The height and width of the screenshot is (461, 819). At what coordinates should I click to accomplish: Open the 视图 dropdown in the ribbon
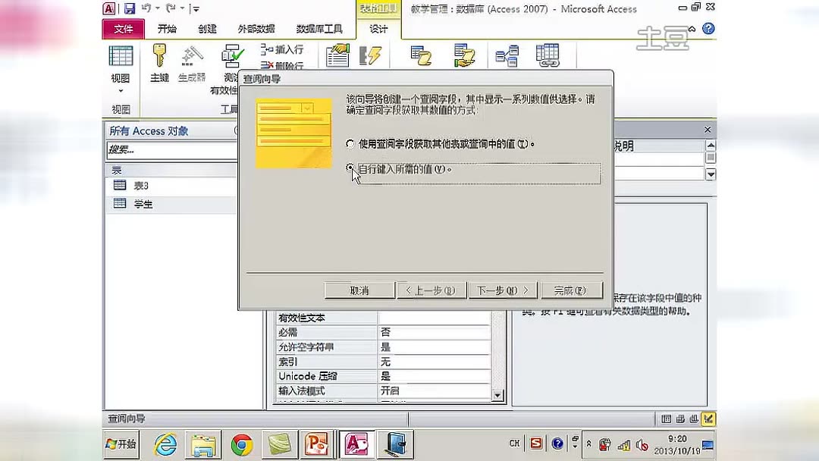coord(120,89)
